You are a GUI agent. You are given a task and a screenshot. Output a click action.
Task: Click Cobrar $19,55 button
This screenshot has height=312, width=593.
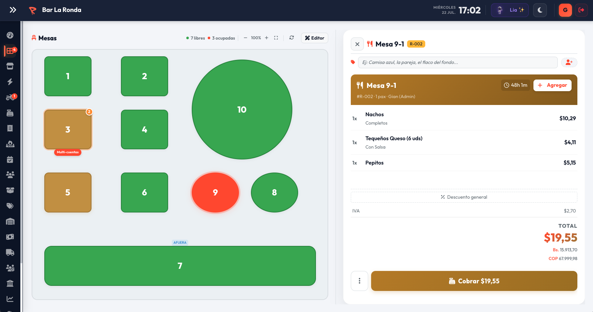474,281
